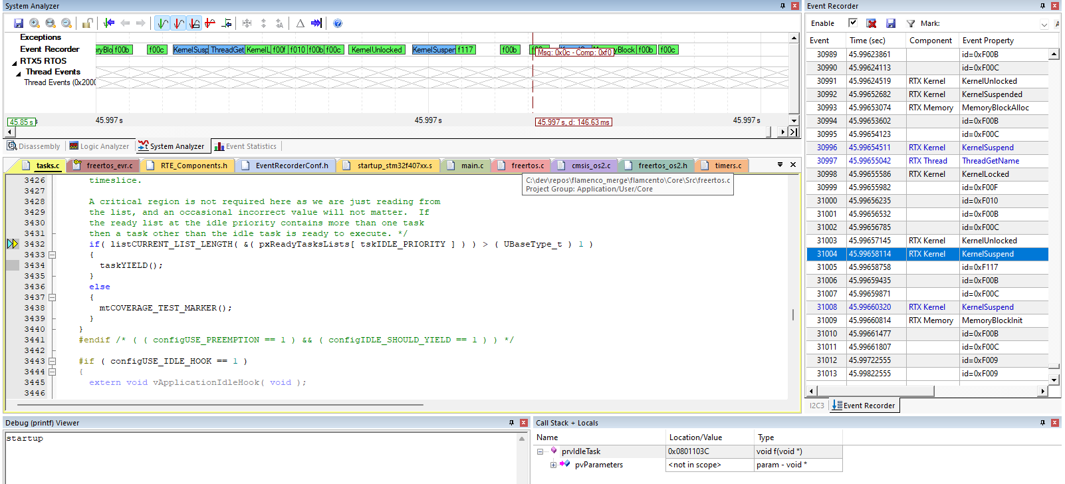Image resolution: width=1065 pixels, height=484 pixels.
Task: Collapse the RTX5 RTOS tree node
Action: (x=15, y=62)
